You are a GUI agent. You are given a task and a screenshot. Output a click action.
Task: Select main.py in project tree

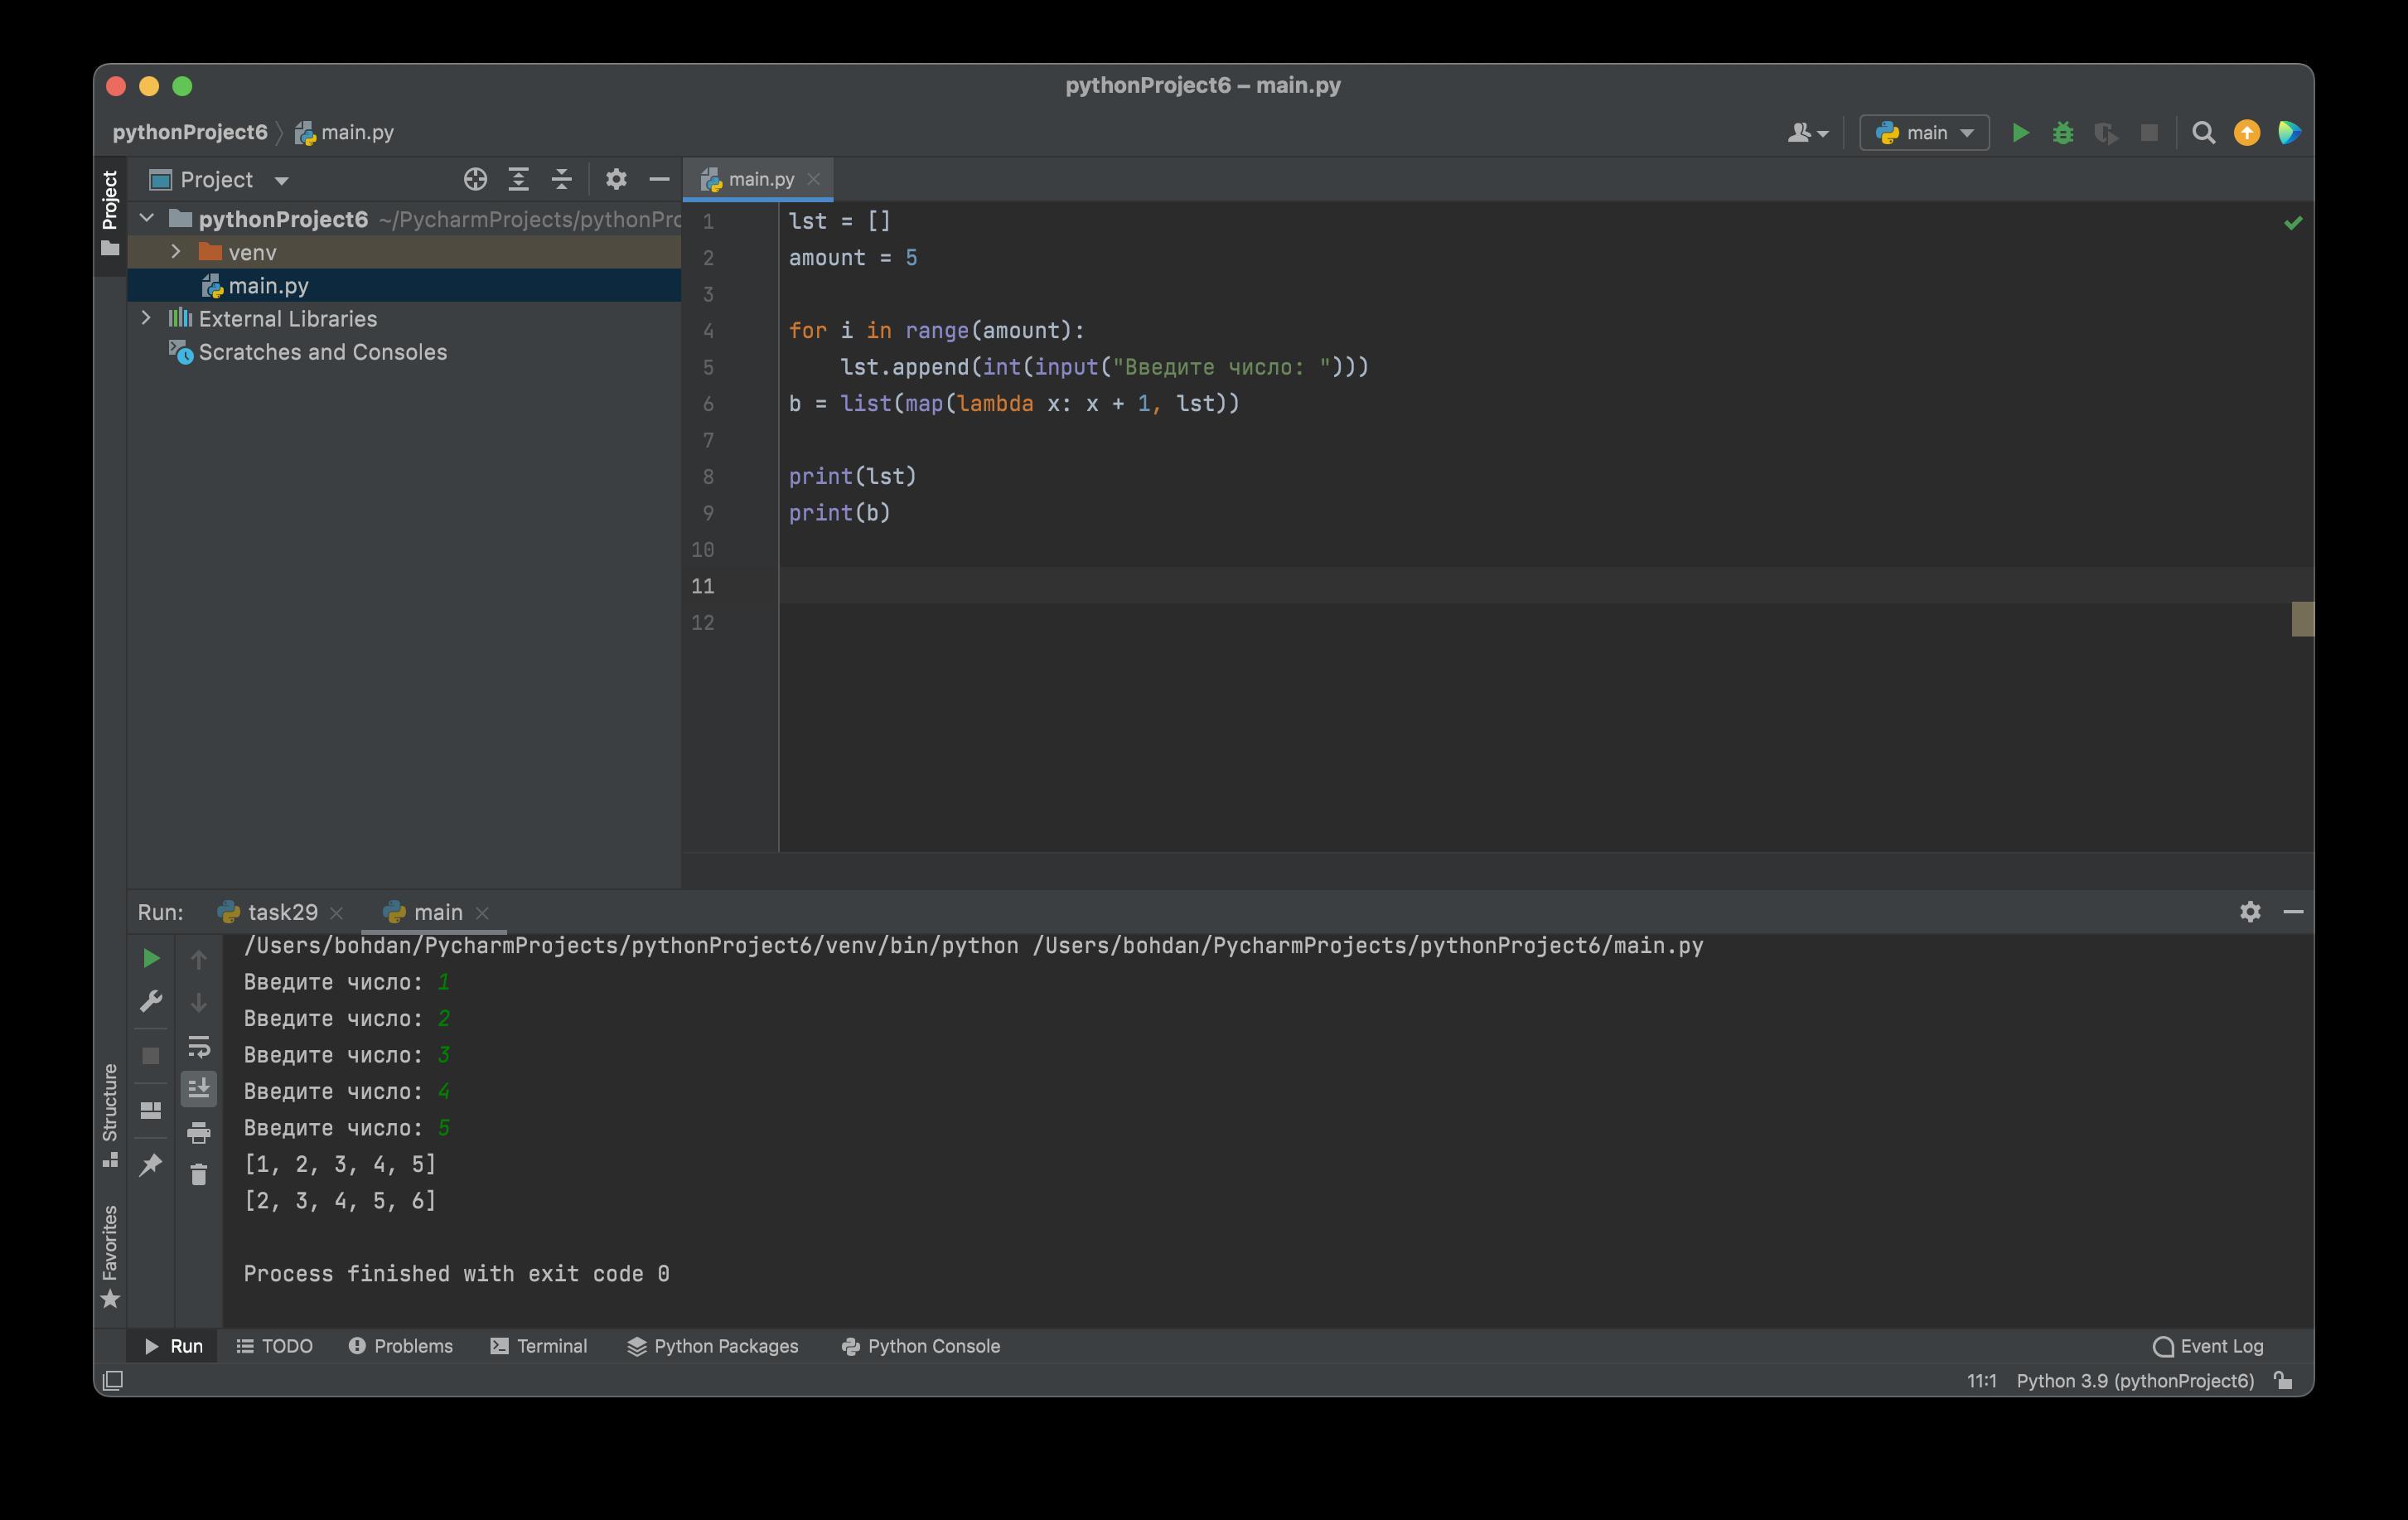[268, 286]
